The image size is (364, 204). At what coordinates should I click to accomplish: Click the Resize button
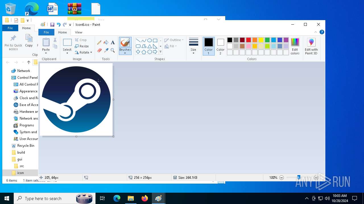[x=82, y=46]
